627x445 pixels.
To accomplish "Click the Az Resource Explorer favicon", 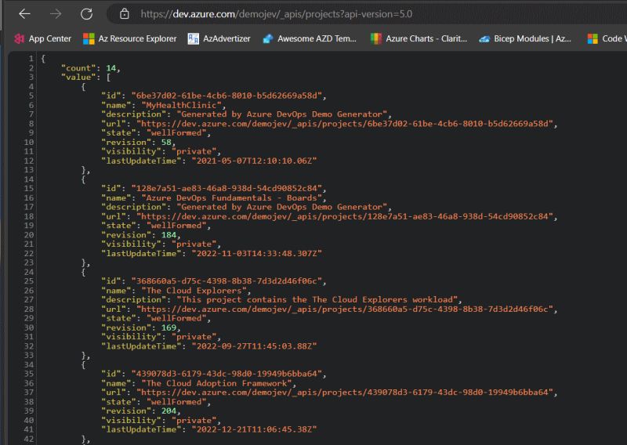I will 89,38.
